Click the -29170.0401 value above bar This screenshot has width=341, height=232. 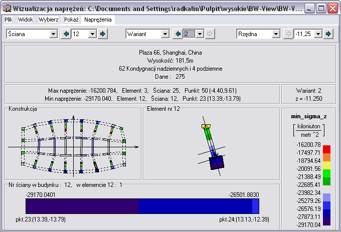pyautogui.click(x=41, y=195)
